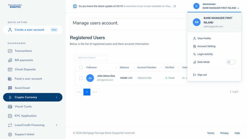Image resolution: width=247 pixels, height=139 pixels.
Task: Select the John Demo Doe row checkbox
Action: tap(81, 78)
